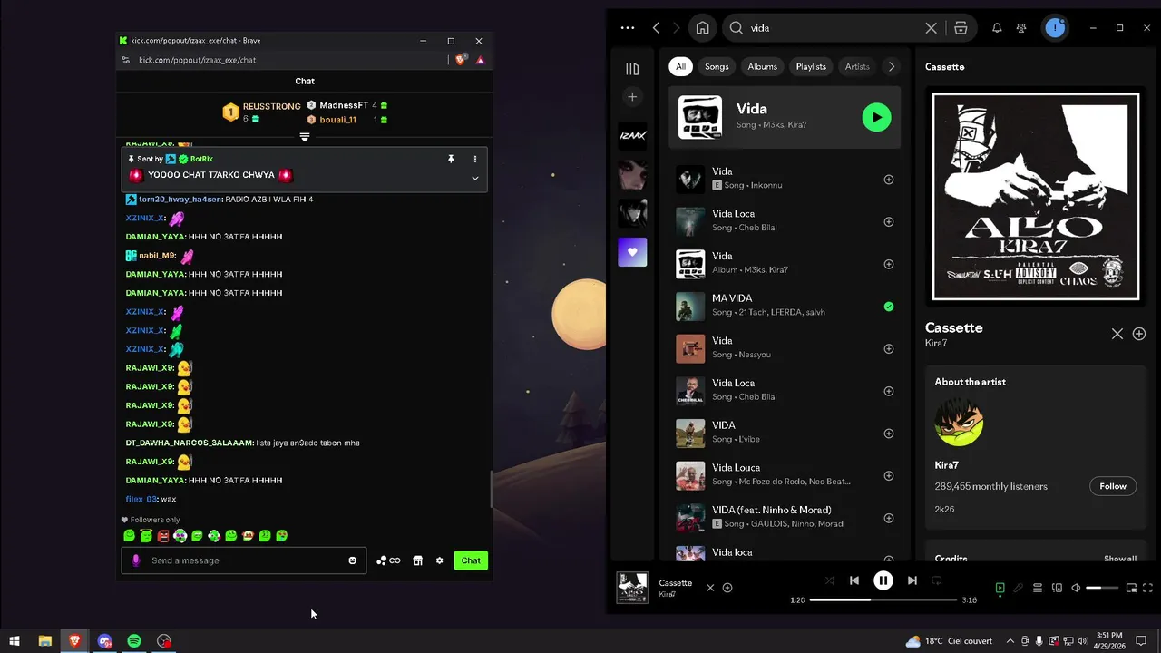This screenshot has height=653, width=1161.
Task: Open Kick chat settings gear
Action: 440,560
